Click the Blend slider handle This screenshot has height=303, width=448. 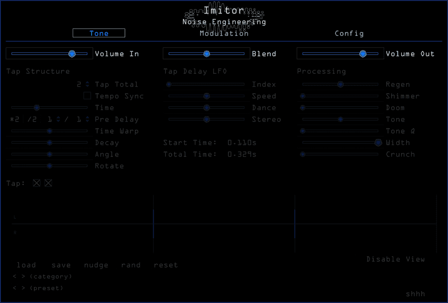pyautogui.click(x=207, y=54)
